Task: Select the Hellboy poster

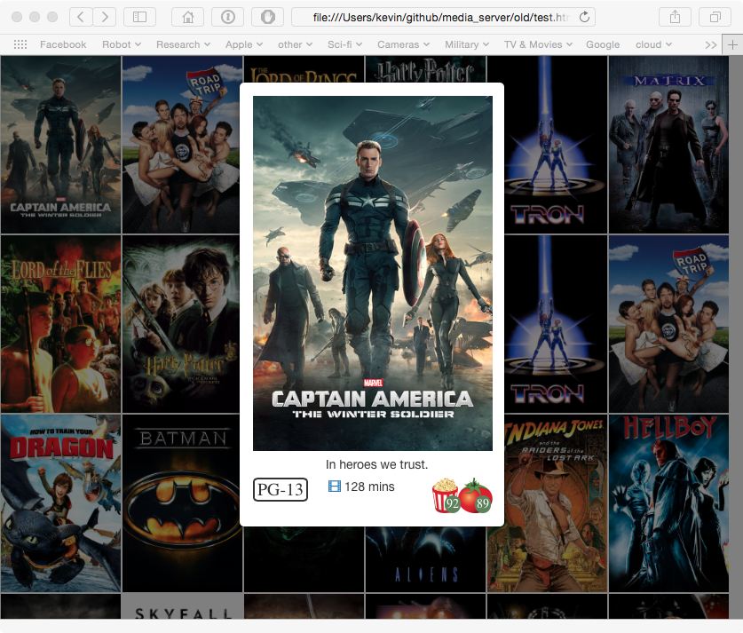Action: coord(668,503)
